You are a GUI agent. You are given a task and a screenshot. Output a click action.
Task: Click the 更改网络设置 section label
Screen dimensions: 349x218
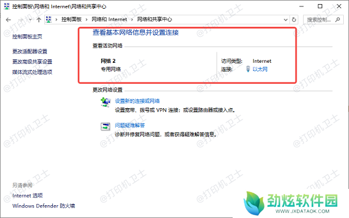tap(108, 90)
